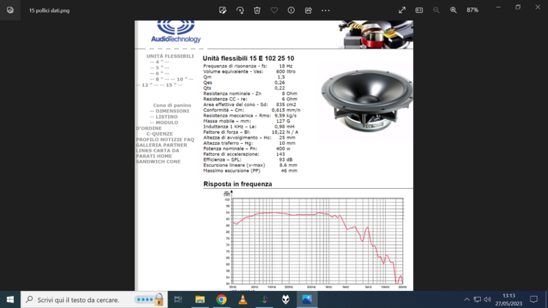Click the 87% zoom level indicator
Screen dimensions: 548x308
(473, 10)
